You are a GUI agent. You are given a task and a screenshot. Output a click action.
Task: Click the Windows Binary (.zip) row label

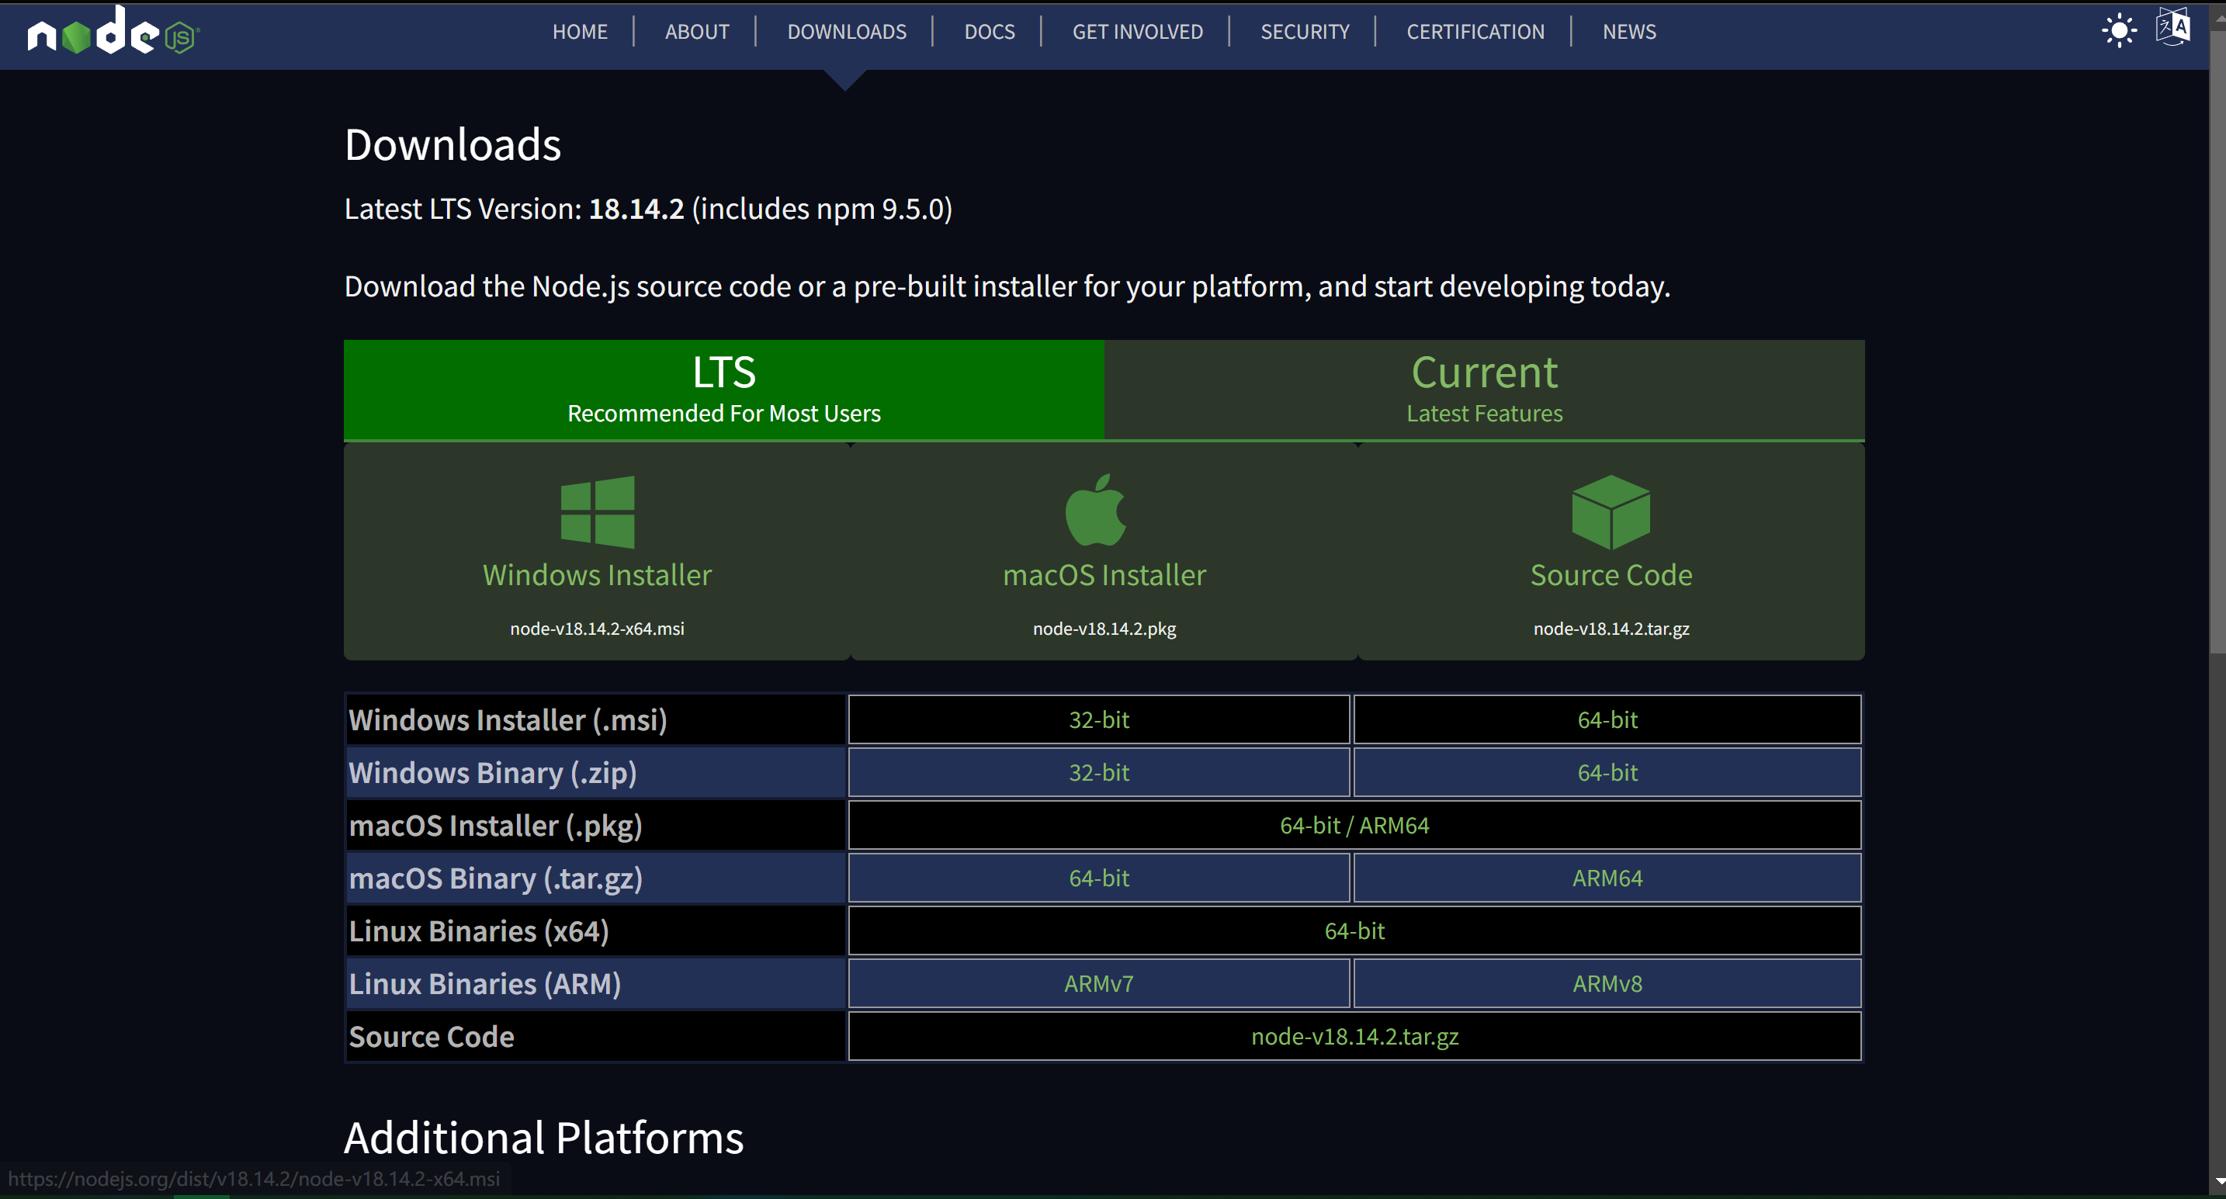[x=493, y=772]
